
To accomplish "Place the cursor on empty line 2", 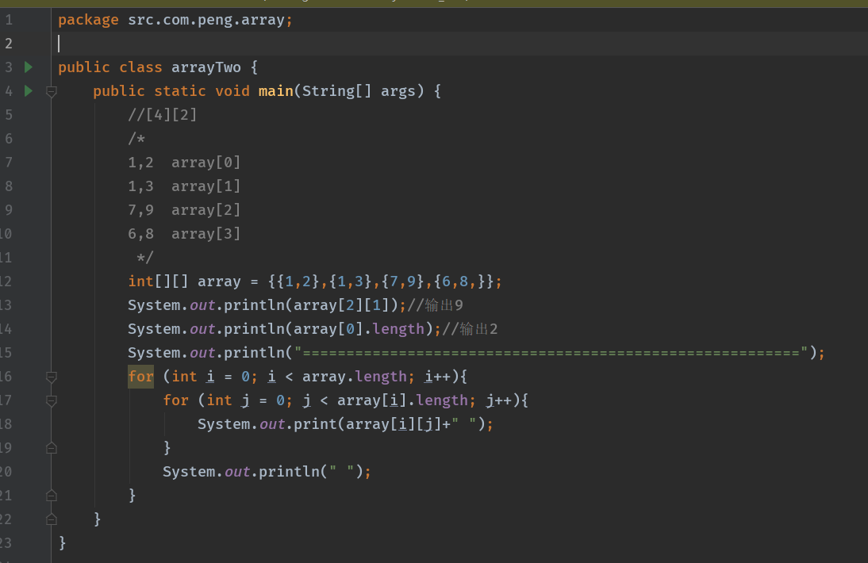I will (x=459, y=43).
